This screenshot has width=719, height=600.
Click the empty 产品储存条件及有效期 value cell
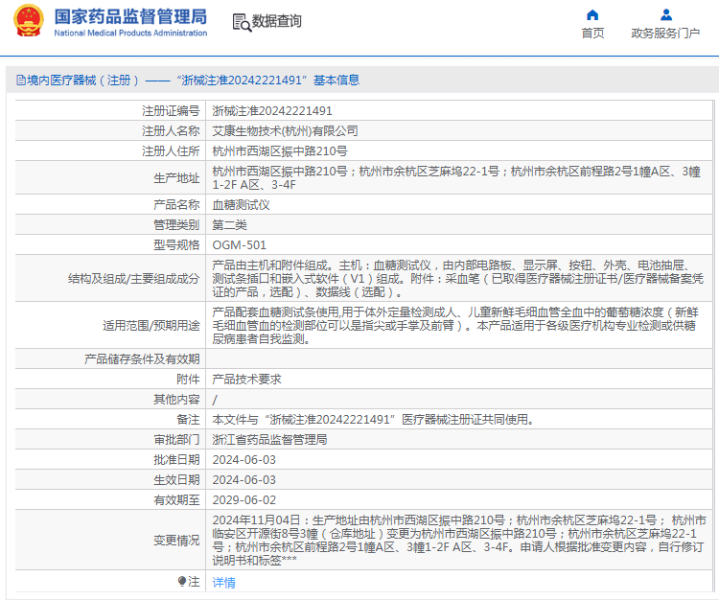(459, 358)
